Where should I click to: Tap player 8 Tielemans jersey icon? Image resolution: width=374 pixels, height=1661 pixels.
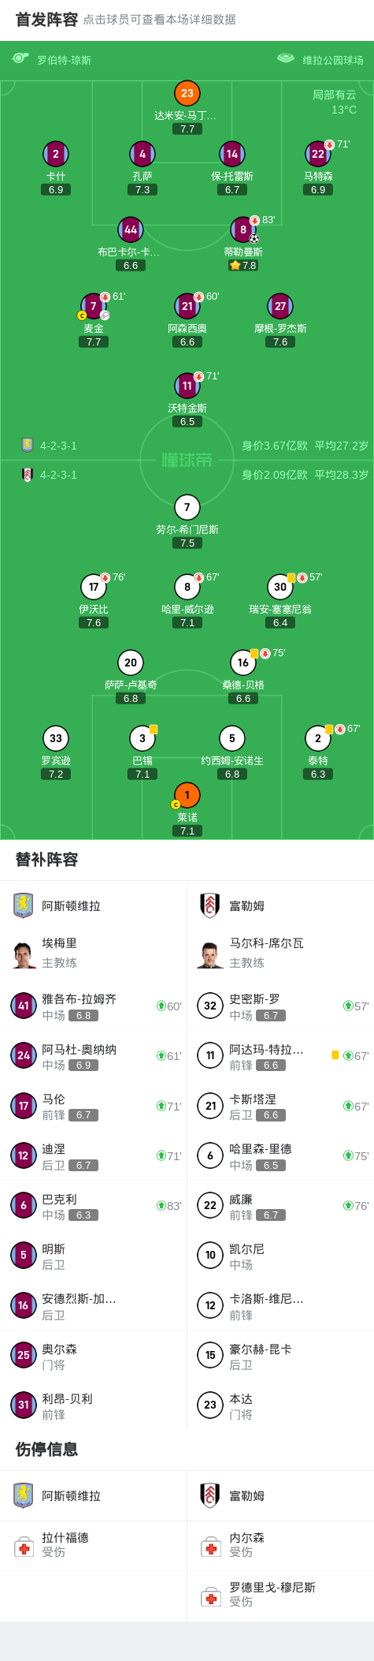coord(243,230)
